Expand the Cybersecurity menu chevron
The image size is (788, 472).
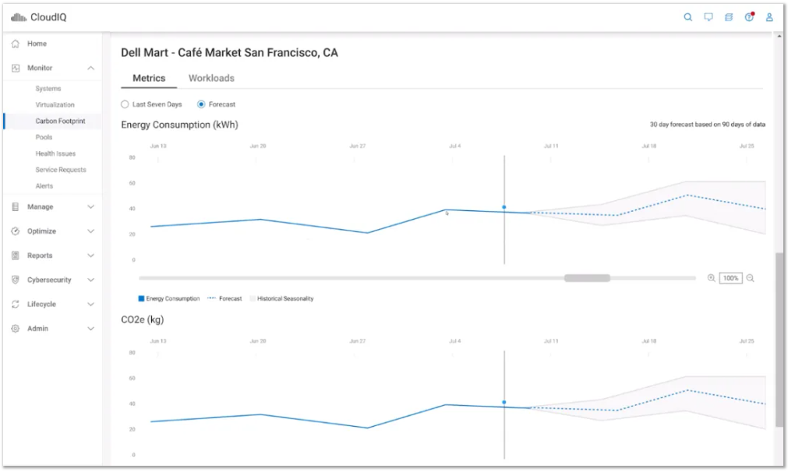[x=91, y=280]
